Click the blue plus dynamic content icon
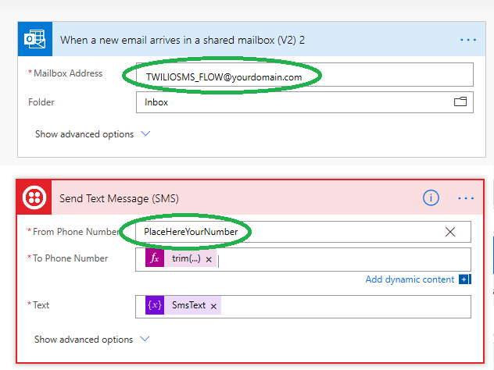Image resolution: width=494 pixels, height=370 pixels. coord(465,279)
